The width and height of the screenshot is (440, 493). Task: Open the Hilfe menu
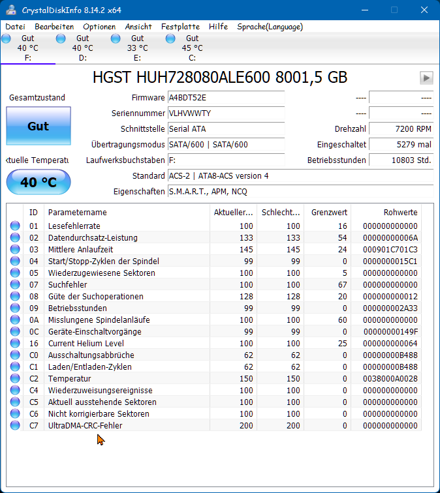pos(218,27)
